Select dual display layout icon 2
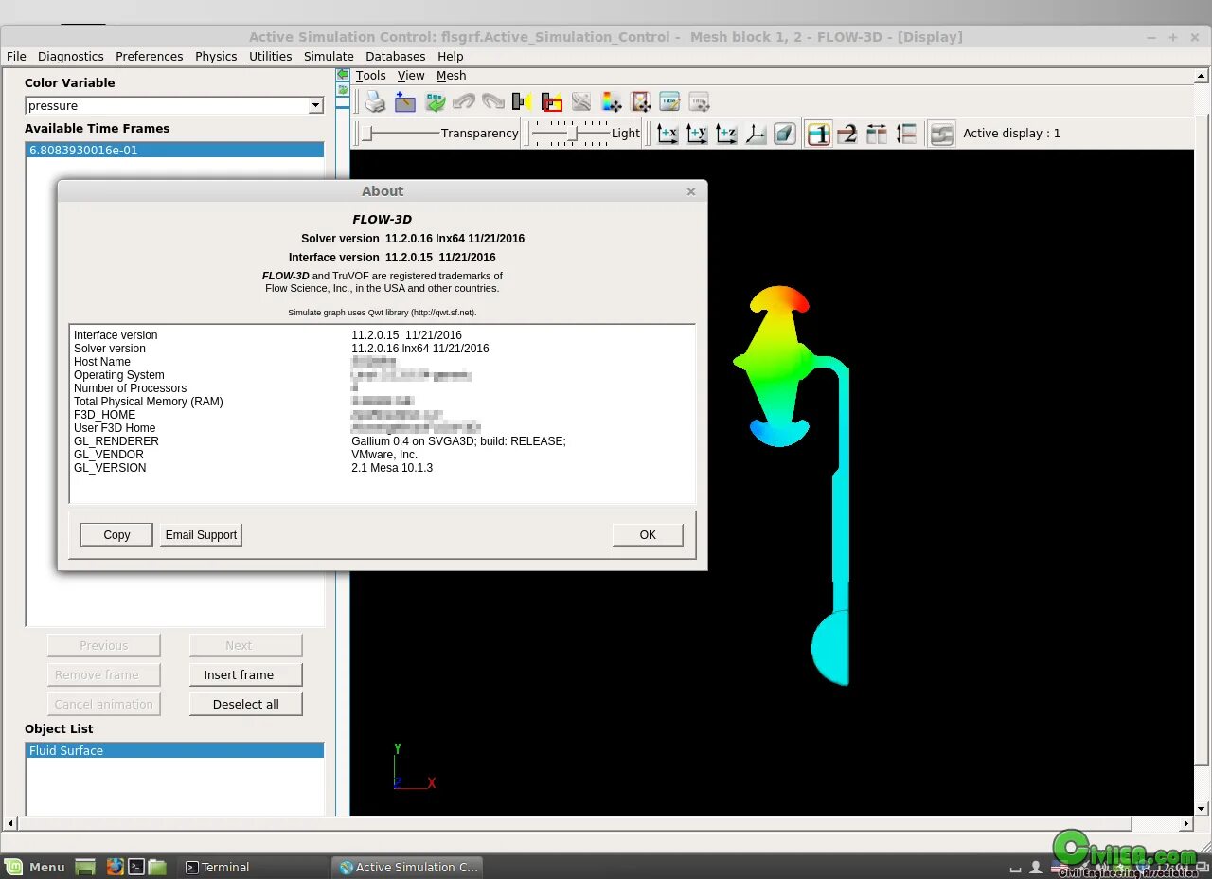Image resolution: width=1212 pixels, height=879 pixels. (848, 134)
